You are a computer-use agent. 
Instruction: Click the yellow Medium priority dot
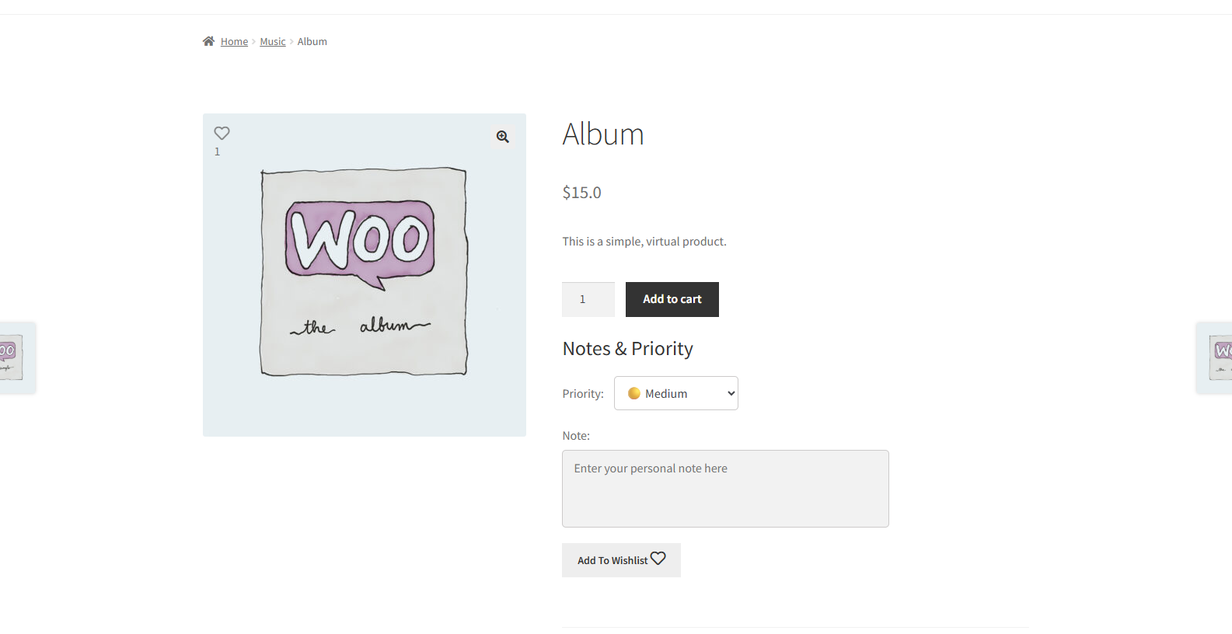click(x=634, y=393)
